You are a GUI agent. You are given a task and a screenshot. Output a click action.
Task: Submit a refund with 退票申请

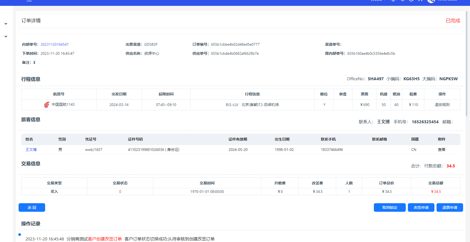tap(450, 207)
